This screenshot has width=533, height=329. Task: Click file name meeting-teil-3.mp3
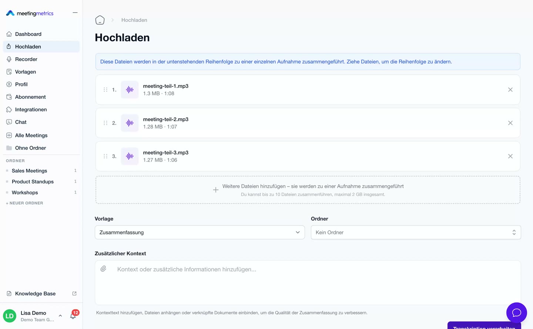click(166, 153)
